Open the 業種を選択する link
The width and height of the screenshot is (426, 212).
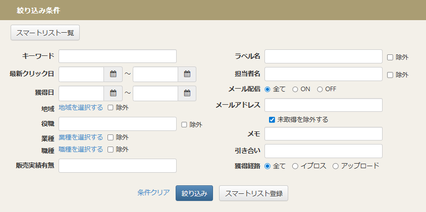coord(81,137)
